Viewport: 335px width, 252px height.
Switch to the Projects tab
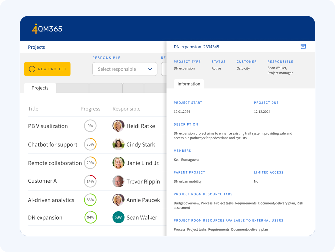pyautogui.click(x=40, y=88)
